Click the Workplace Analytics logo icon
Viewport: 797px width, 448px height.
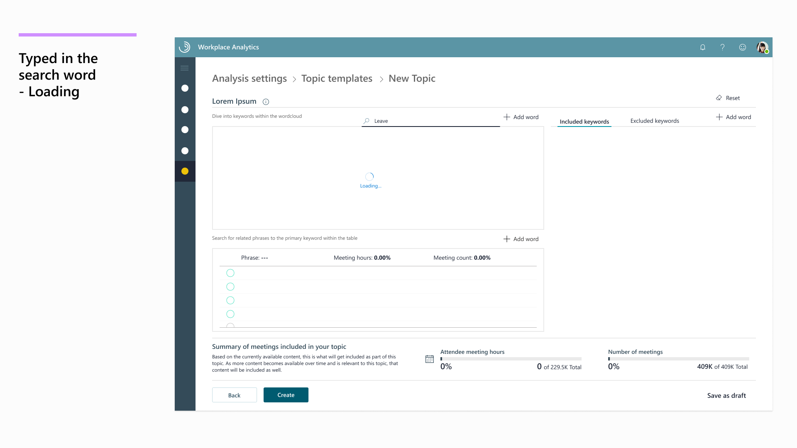[x=185, y=47]
